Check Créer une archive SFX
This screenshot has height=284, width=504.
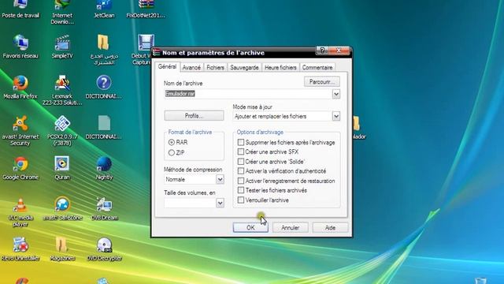241,151
